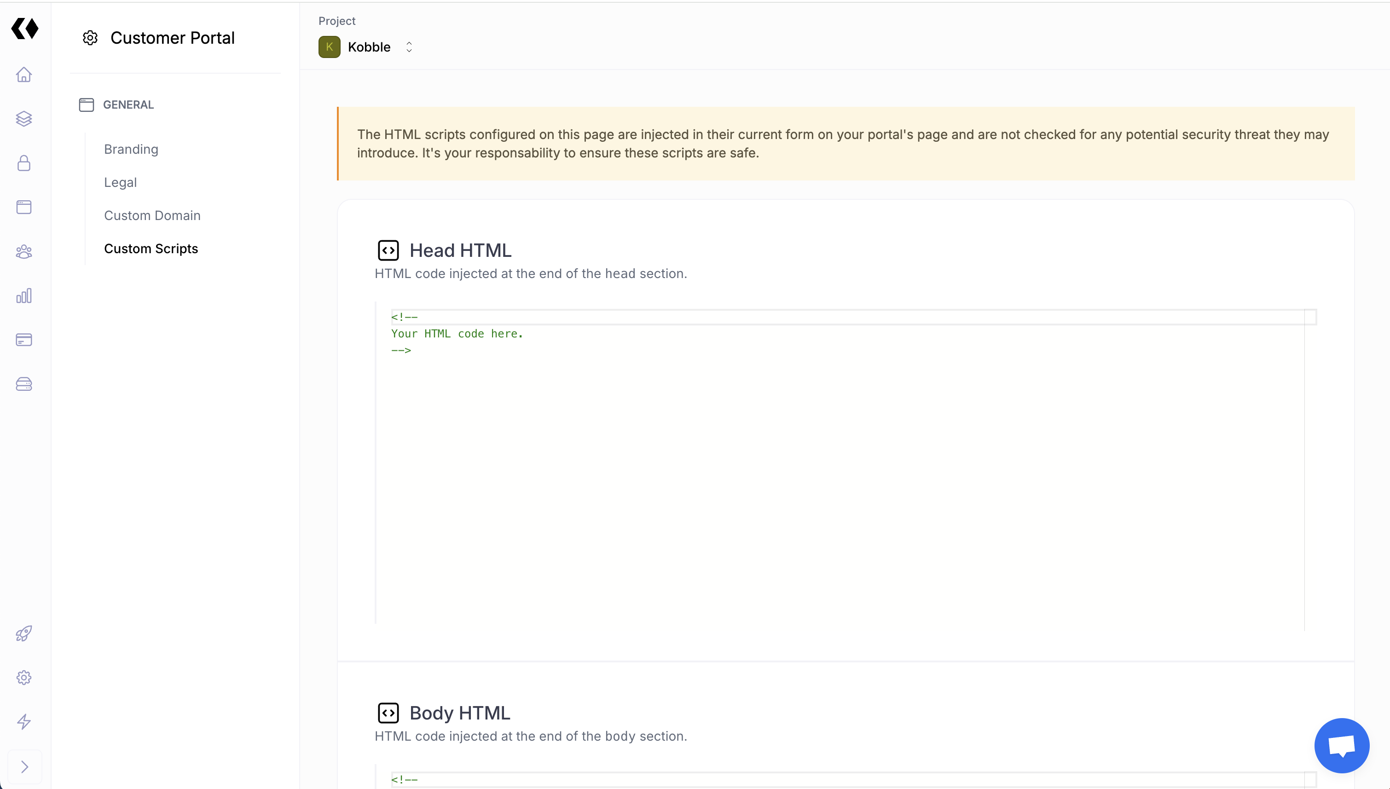Open the Legal settings page
The image size is (1390, 789).
[120, 182]
